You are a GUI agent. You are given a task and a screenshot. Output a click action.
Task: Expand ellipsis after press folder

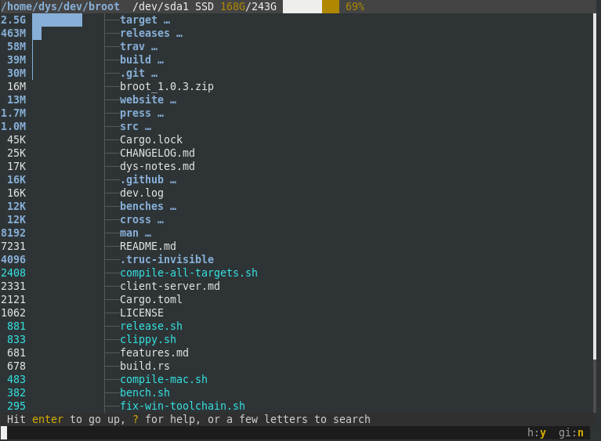(161, 115)
